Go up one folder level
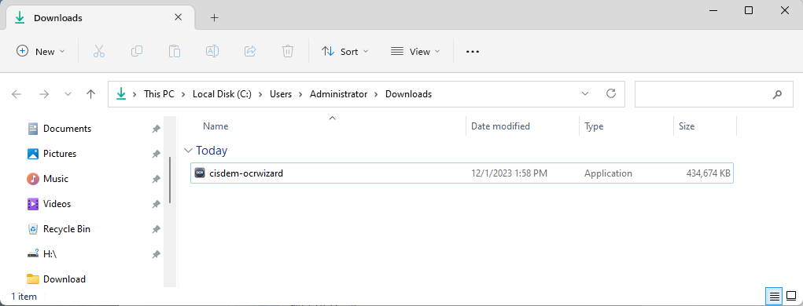The height and width of the screenshot is (306, 803). click(91, 94)
